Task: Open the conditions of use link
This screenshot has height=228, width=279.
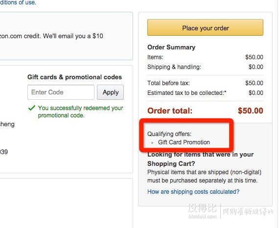Action: (18, 2)
